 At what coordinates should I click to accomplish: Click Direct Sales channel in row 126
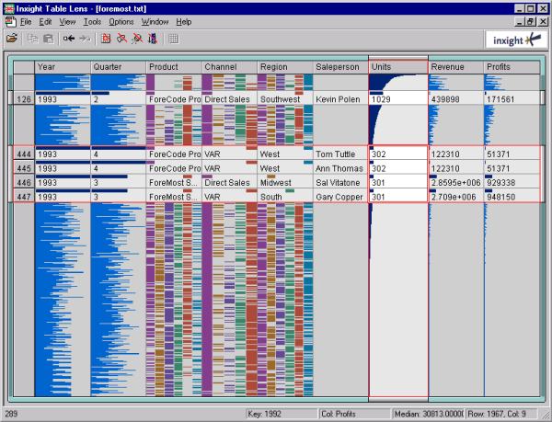(229, 99)
